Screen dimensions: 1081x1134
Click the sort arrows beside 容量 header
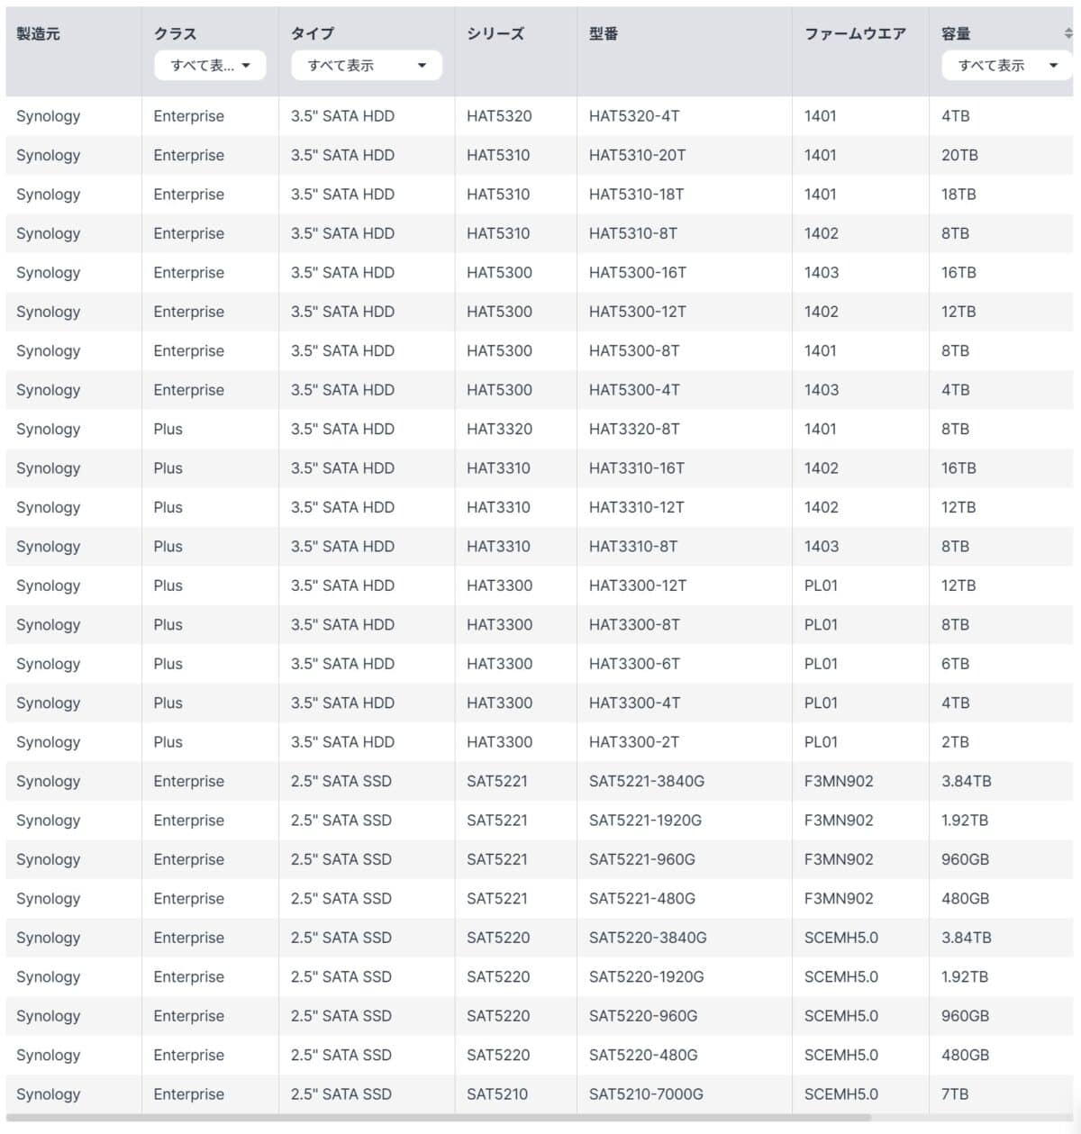coord(1067,33)
